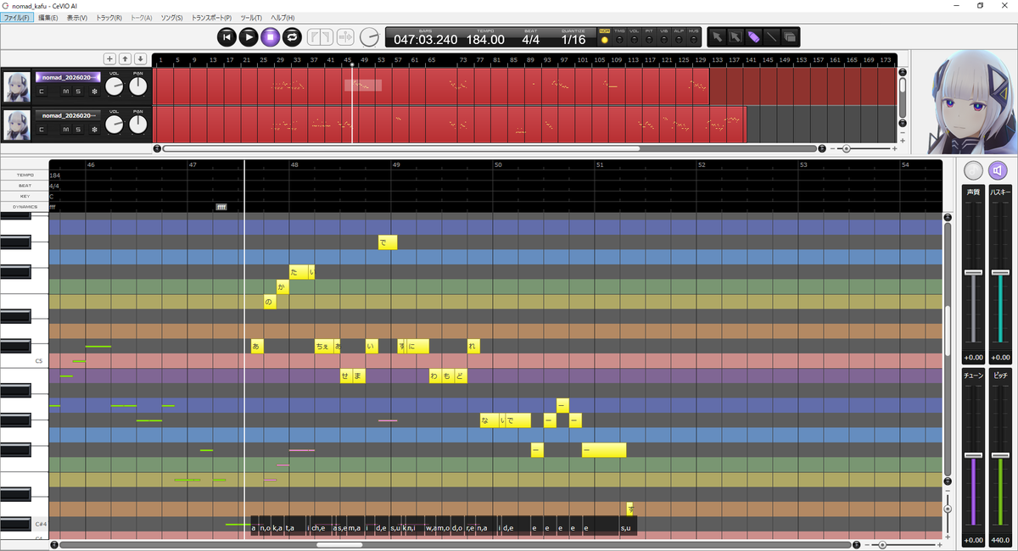Screen dimensions: 1018x551
Task: Click the second track's PAN knob
Action: 138,125
